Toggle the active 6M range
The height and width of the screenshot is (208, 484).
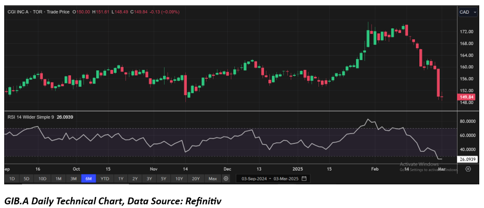coord(88,179)
